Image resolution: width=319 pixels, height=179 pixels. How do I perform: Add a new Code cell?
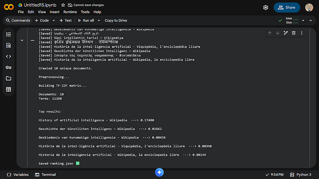click(x=42, y=20)
